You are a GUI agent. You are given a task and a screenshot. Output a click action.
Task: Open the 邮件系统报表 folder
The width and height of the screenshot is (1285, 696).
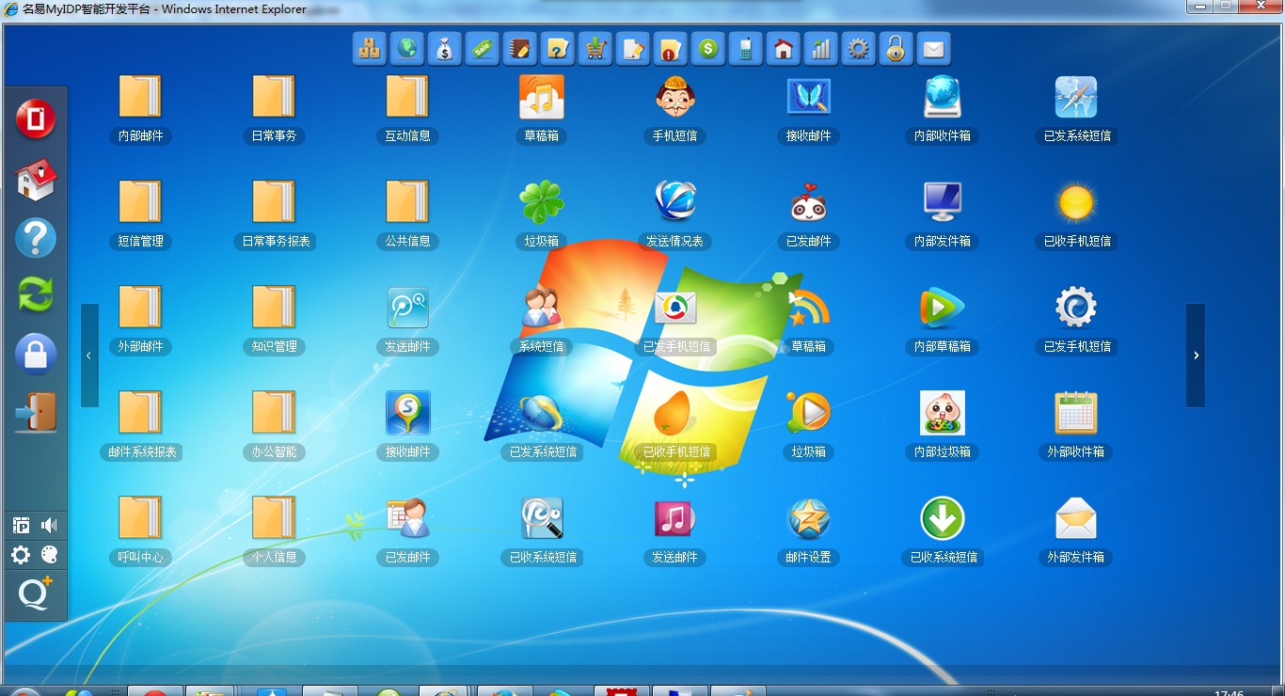[140, 412]
